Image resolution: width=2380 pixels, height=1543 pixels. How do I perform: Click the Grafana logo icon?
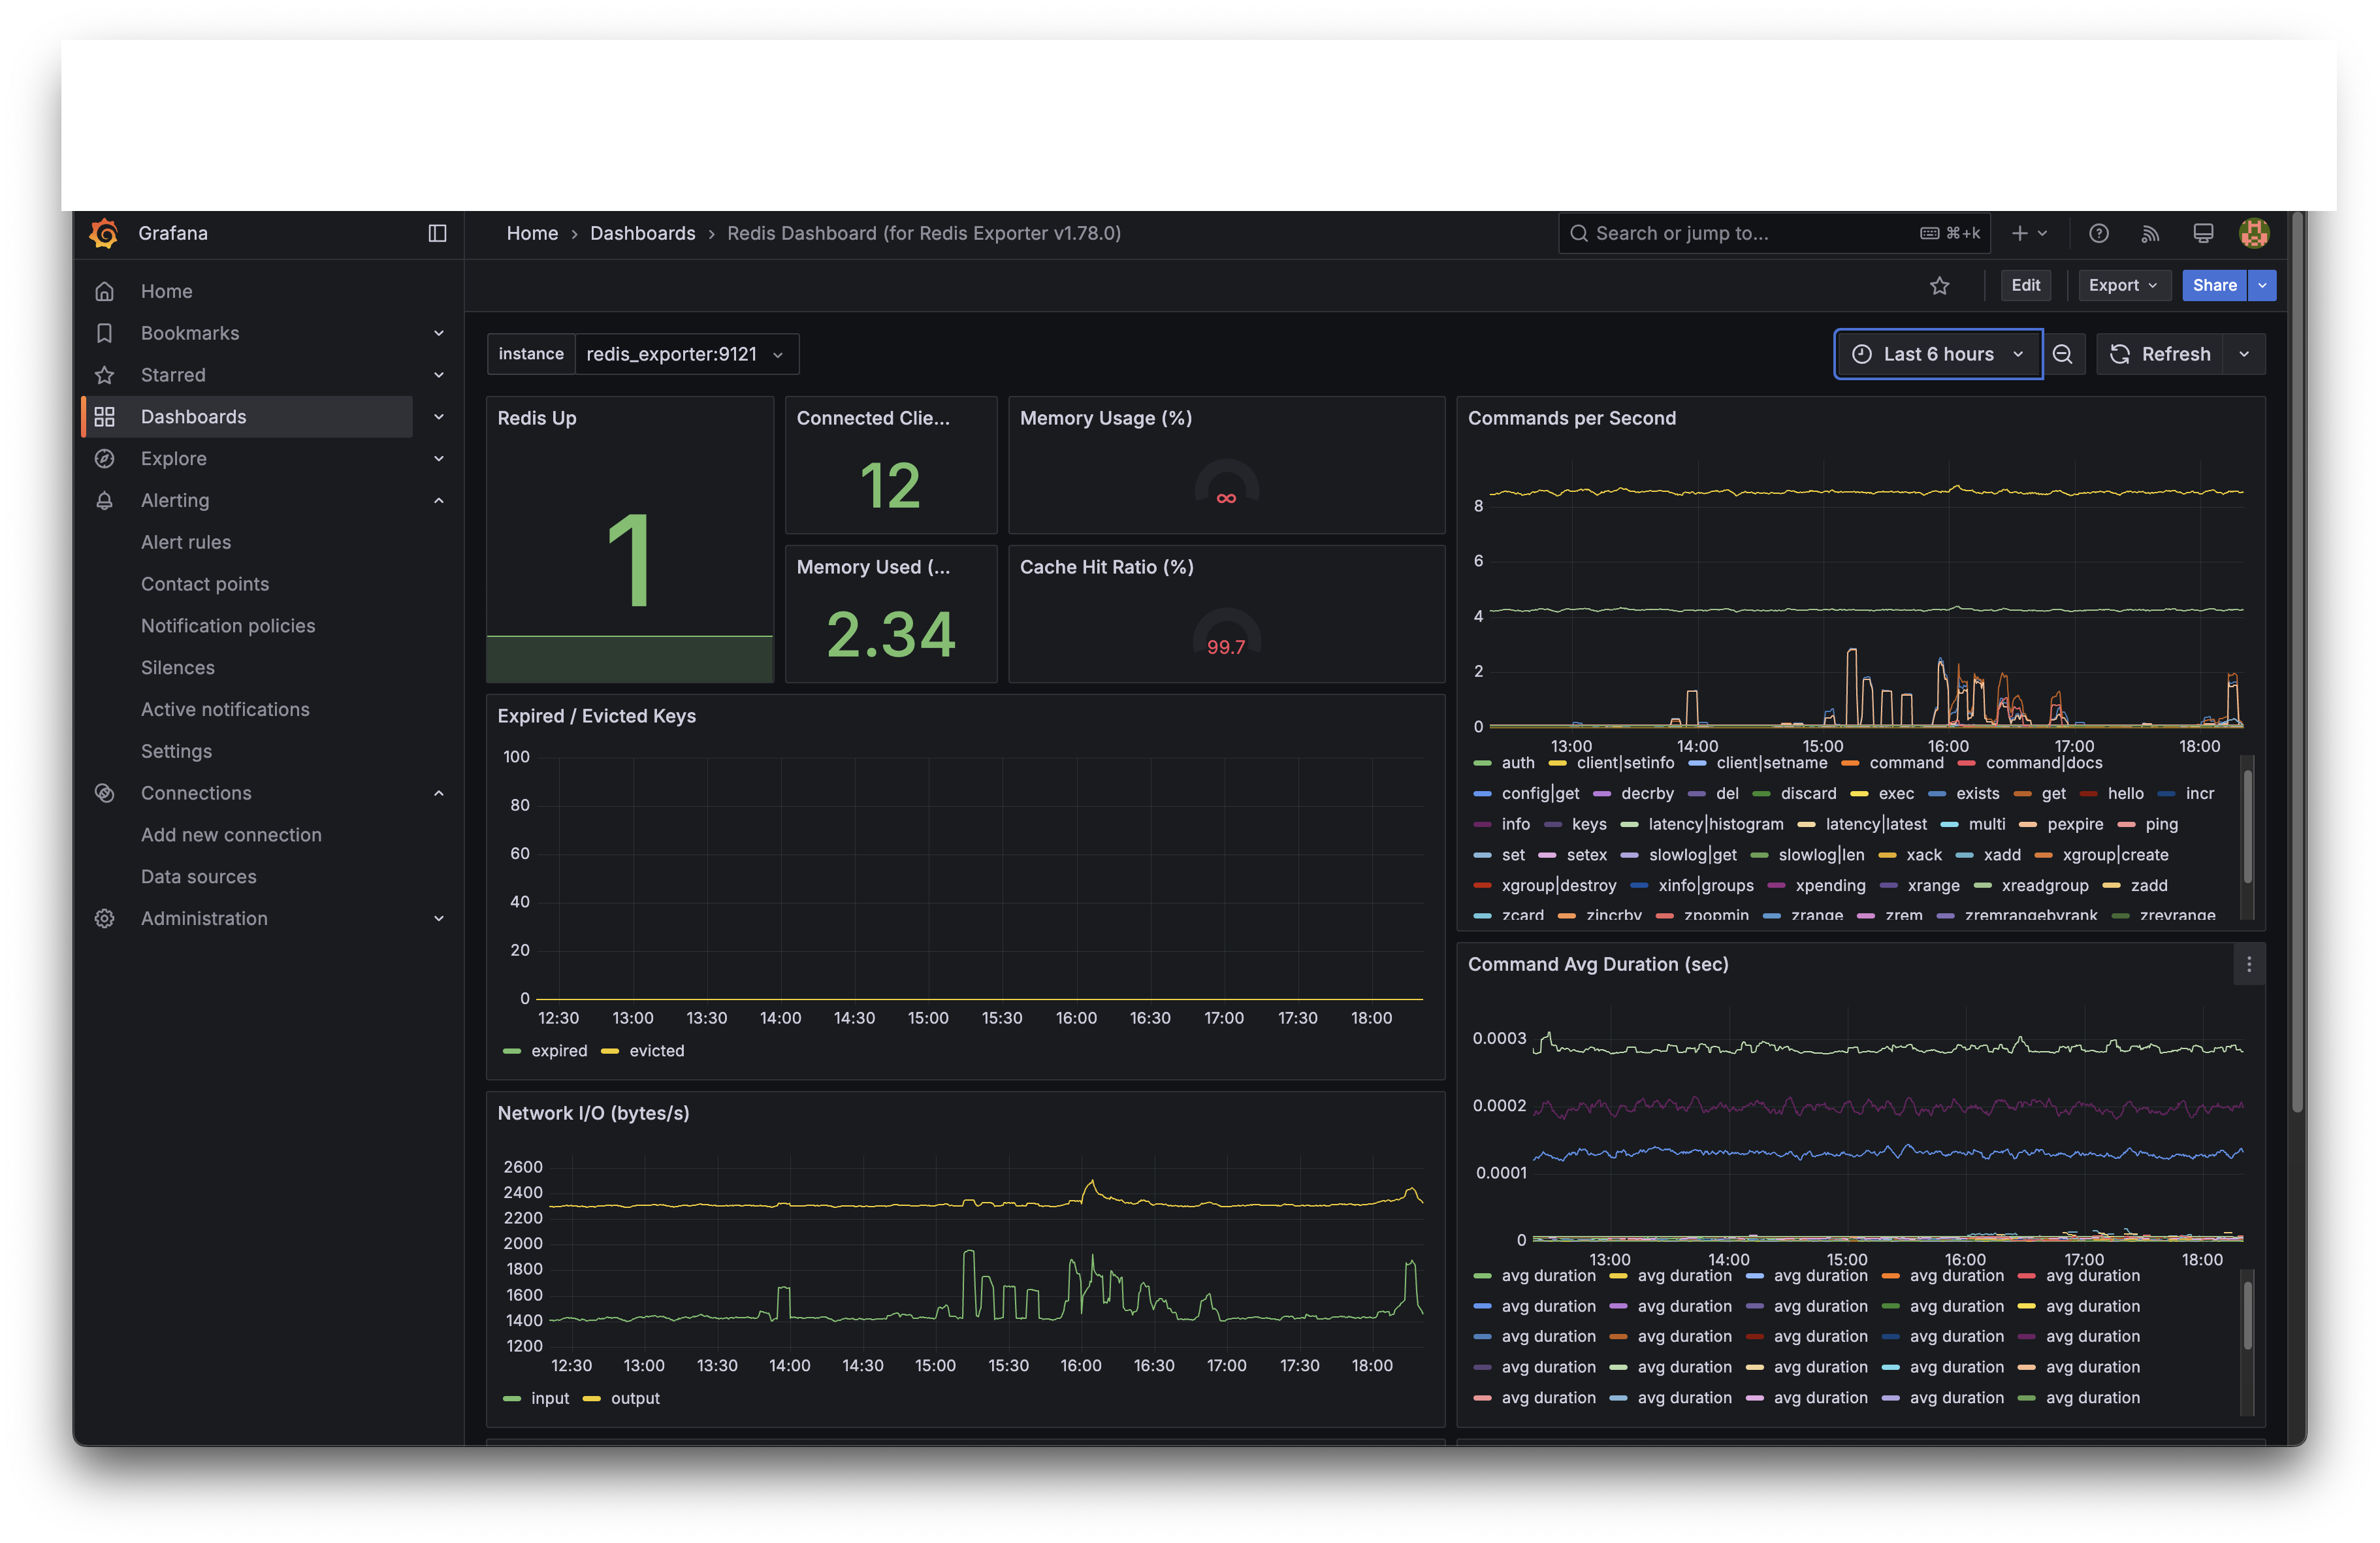[x=104, y=233]
